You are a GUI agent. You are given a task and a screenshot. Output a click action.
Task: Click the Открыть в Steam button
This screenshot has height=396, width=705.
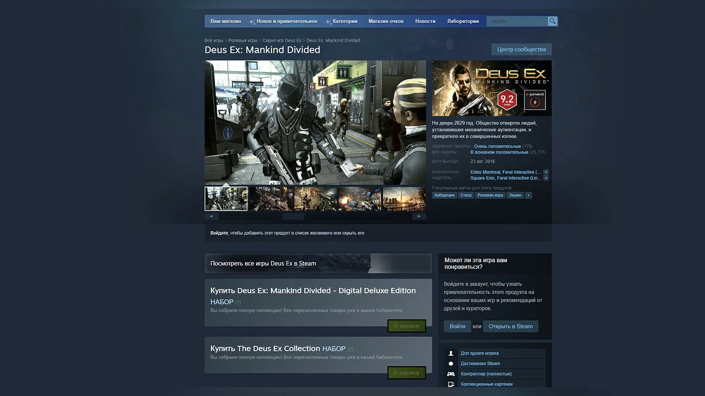[511, 326]
